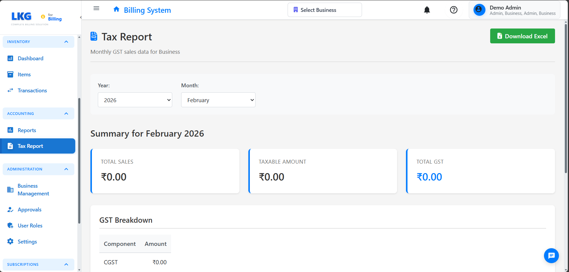Click the home icon beside Billing System
This screenshot has width=569, height=272.
[116, 10]
